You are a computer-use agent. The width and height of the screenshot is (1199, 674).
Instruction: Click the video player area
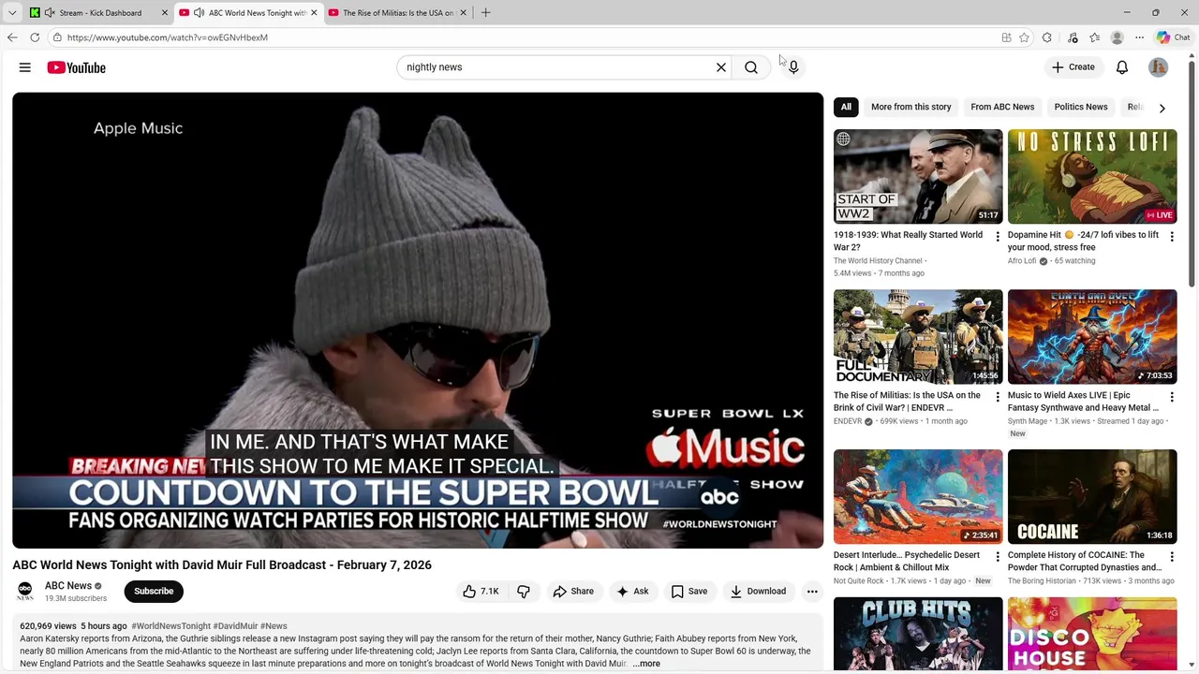pos(418,320)
